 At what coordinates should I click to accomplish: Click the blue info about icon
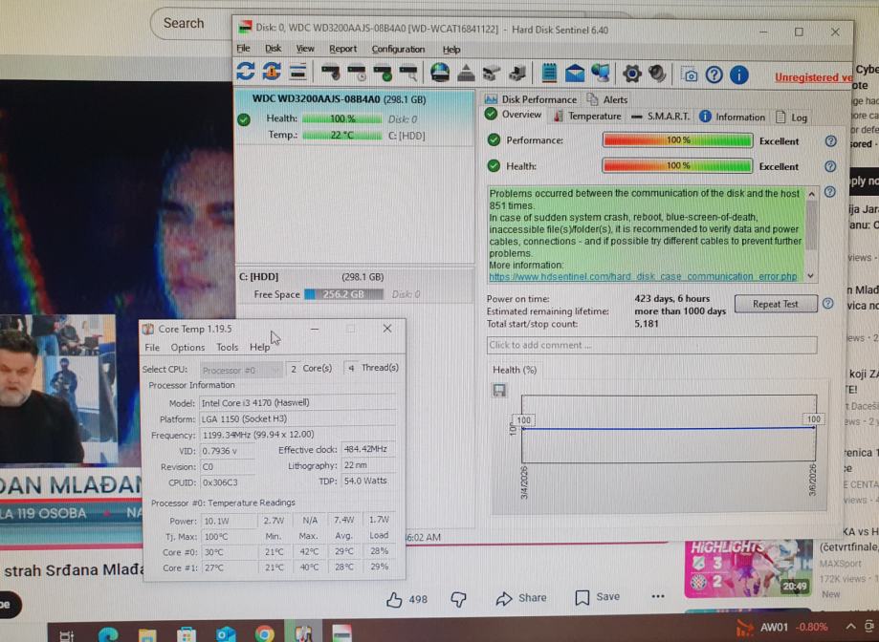pos(738,75)
